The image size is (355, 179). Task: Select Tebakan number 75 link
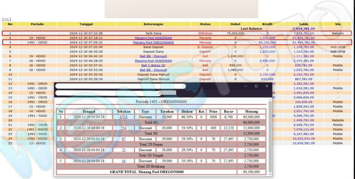point(123,150)
